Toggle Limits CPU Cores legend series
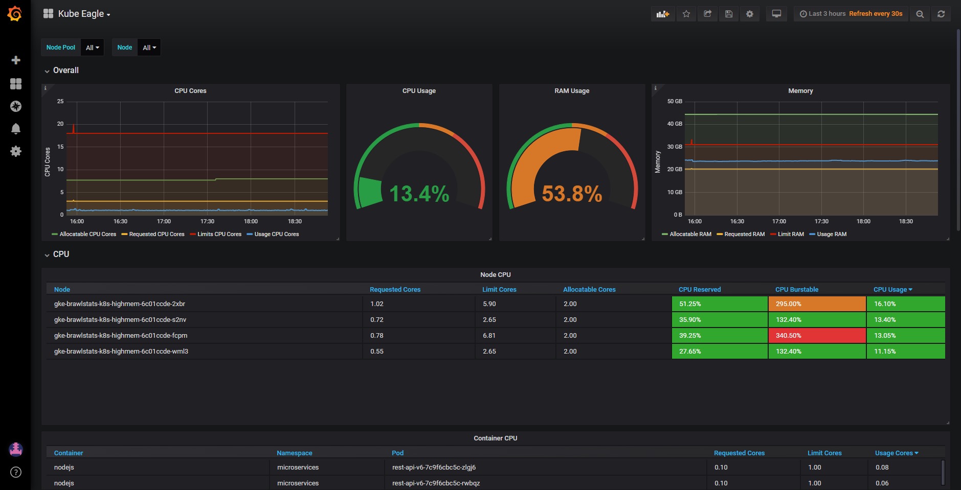 (x=219, y=234)
